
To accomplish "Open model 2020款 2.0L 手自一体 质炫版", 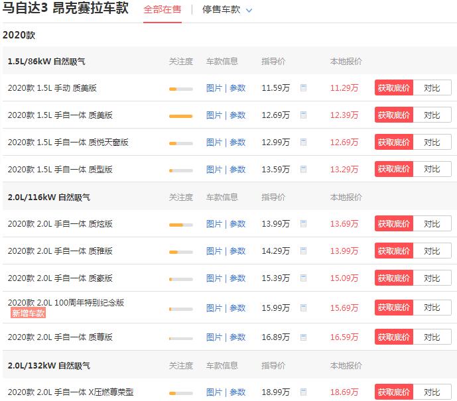I will tap(60, 223).
